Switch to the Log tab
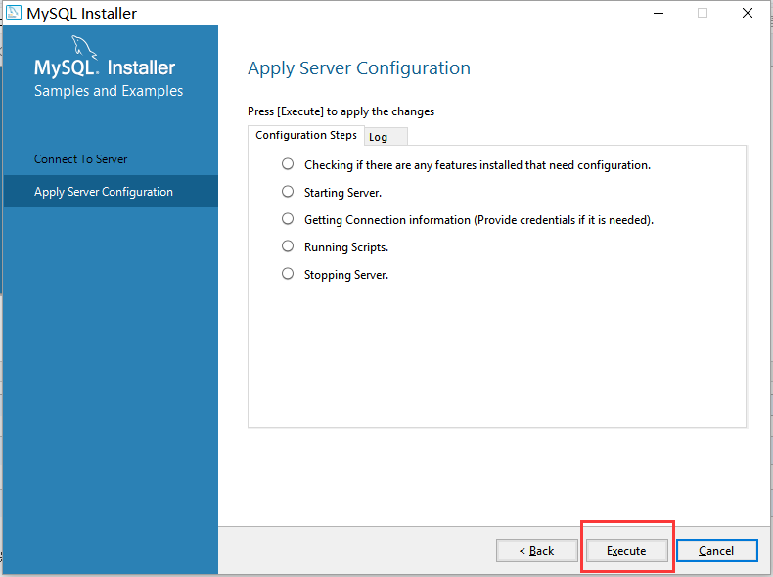Screen dimensions: 773x577 pyautogui.click(x=386, y=137)
